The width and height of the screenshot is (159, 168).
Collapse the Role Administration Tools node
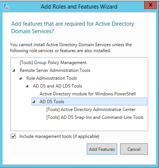(20, 78)
